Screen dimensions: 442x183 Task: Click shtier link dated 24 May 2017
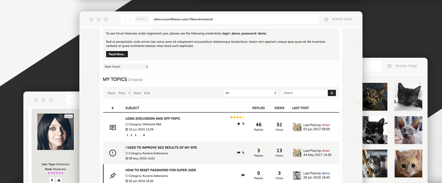tap(326, 150)
